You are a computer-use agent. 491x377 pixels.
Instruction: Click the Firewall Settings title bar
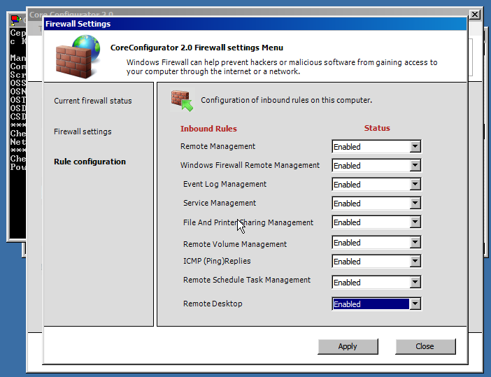click(x=255, y=24)
